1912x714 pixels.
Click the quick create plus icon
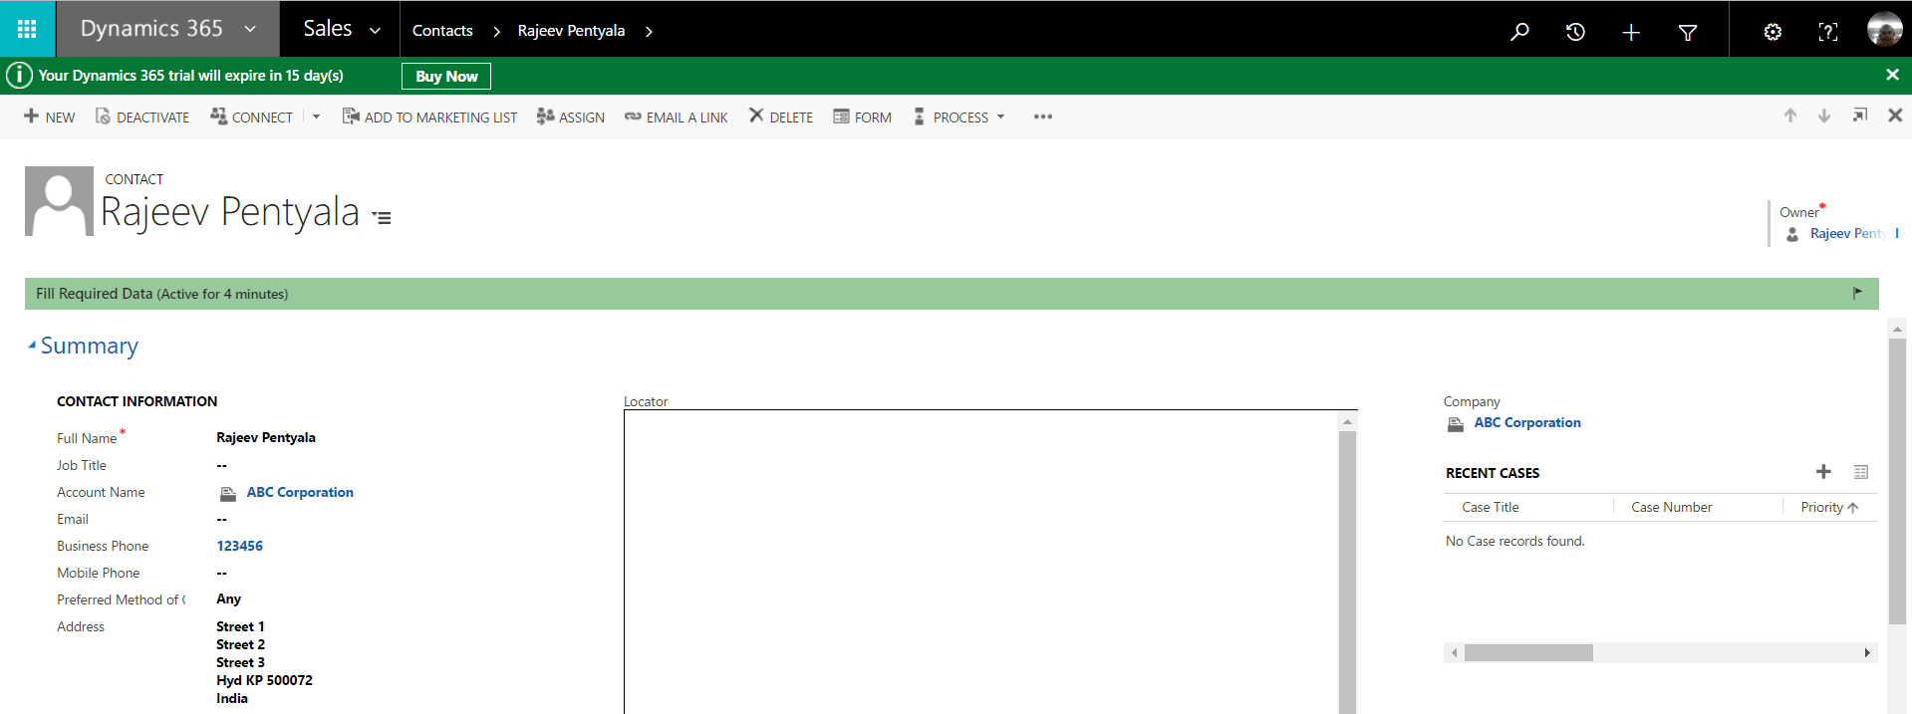click(1631, 32)
